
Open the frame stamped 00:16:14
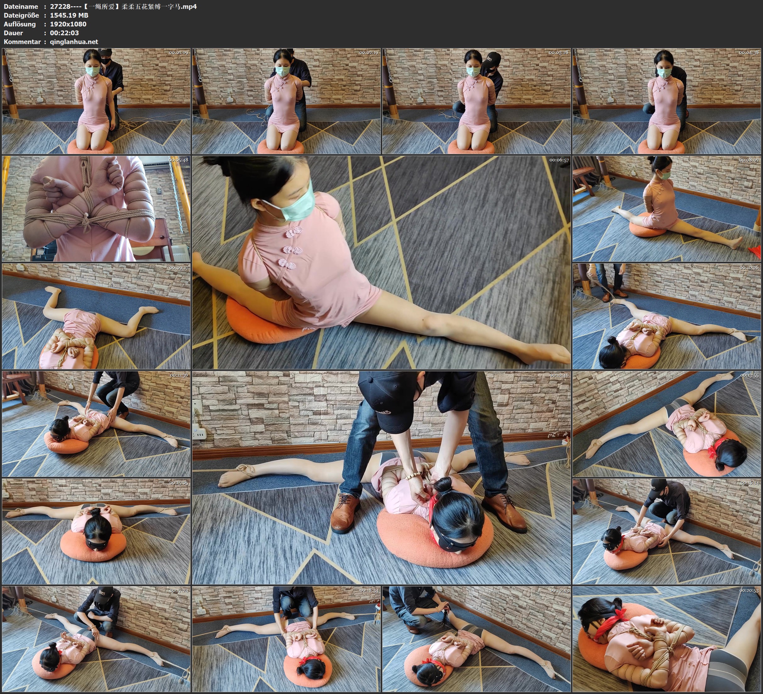(x=666, y=531)
